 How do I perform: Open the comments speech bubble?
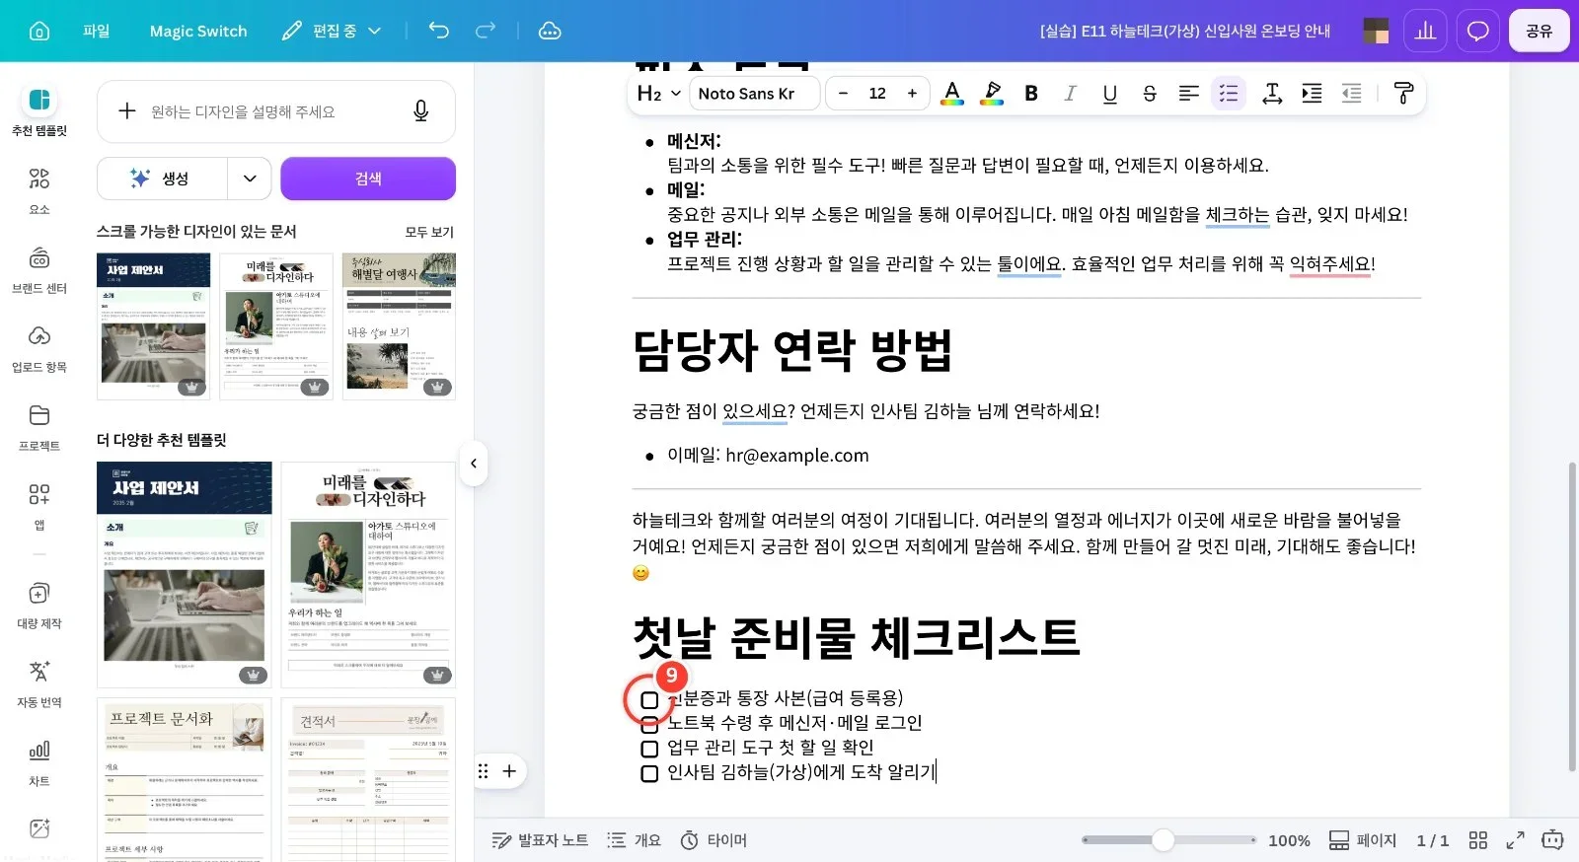click(1477, 31)
